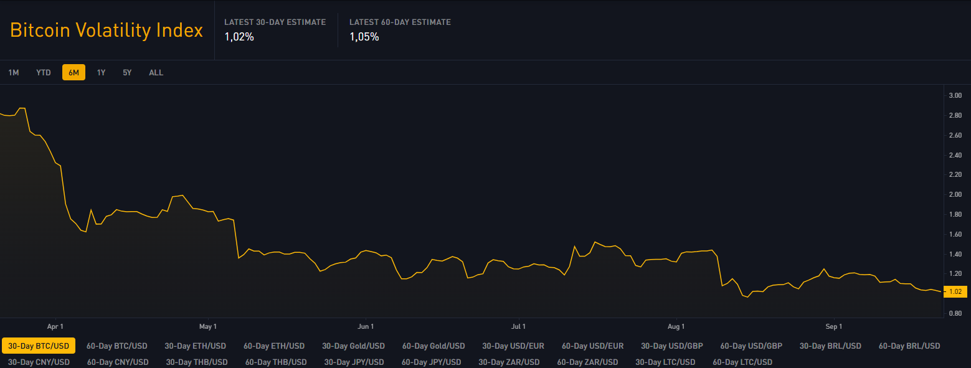Click the May 1 axis label
The height and width of the screenshot is (368, 971).
pos(208,326)
